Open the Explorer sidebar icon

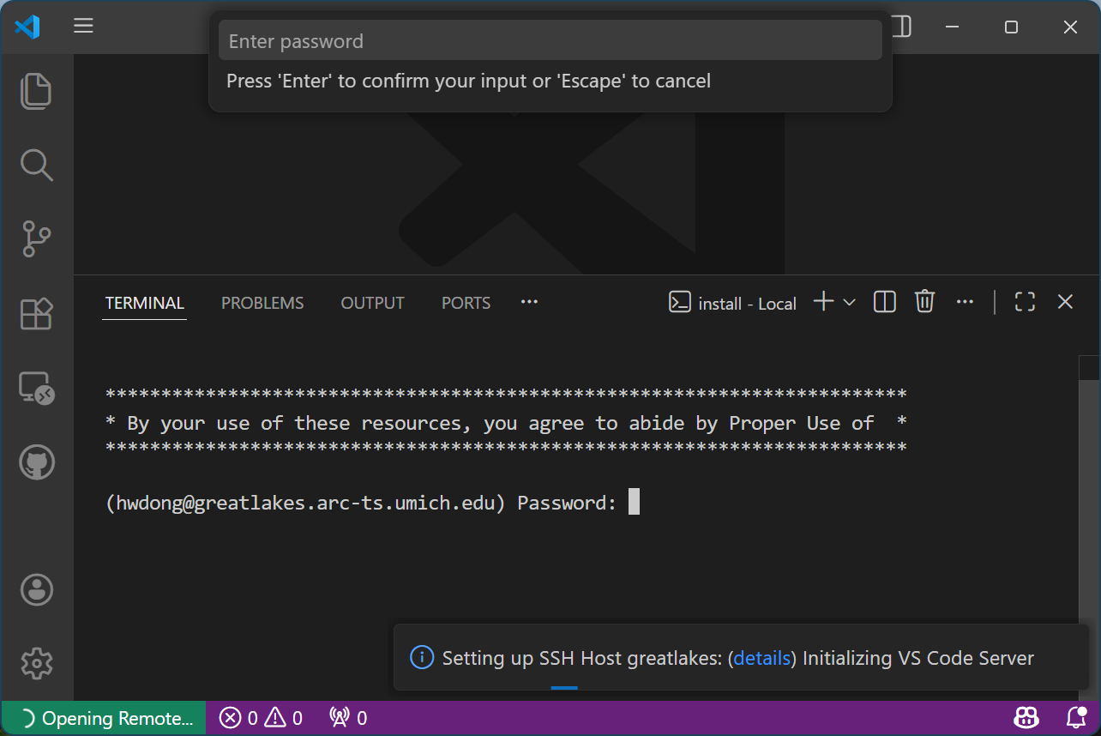[36, 91]
